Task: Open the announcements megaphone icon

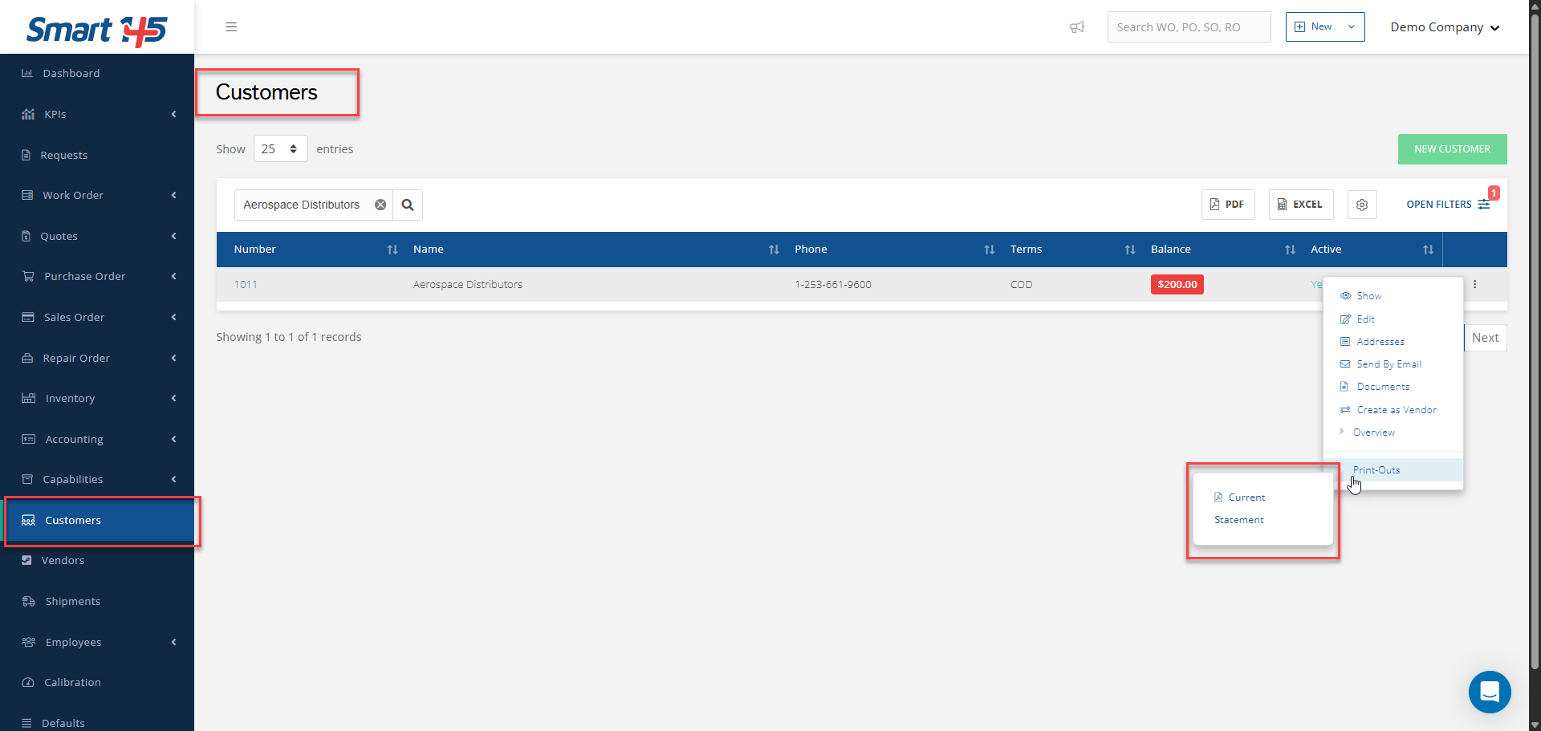Action: (1077, 27)
